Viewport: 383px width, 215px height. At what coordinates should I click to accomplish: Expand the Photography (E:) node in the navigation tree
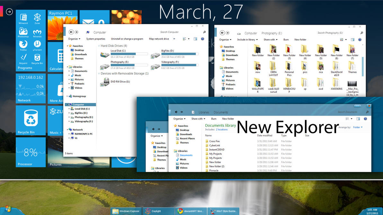69,117
